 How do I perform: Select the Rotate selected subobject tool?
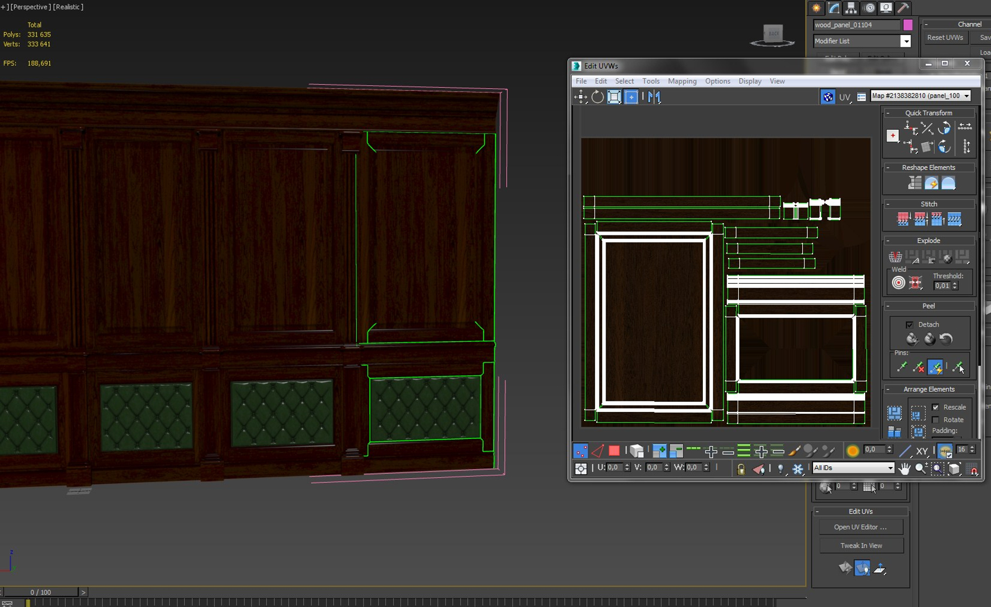click(x=597, y=97)
